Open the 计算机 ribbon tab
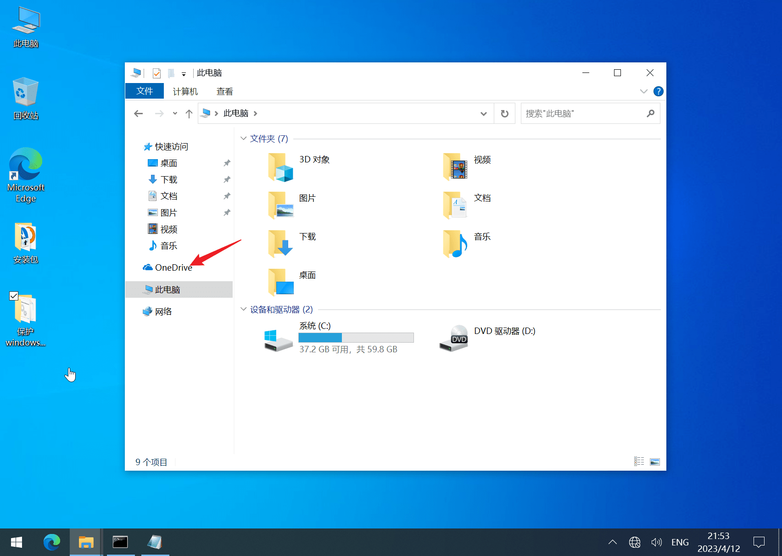 click(185, 91)
